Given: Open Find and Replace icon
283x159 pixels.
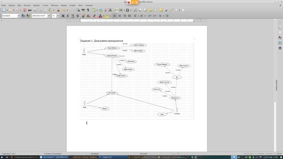Looking at the screenshot, I should (x=78, y=10).
